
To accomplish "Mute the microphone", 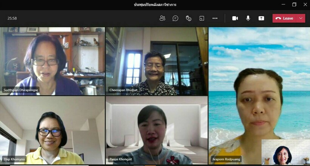I will coord(248,18).
